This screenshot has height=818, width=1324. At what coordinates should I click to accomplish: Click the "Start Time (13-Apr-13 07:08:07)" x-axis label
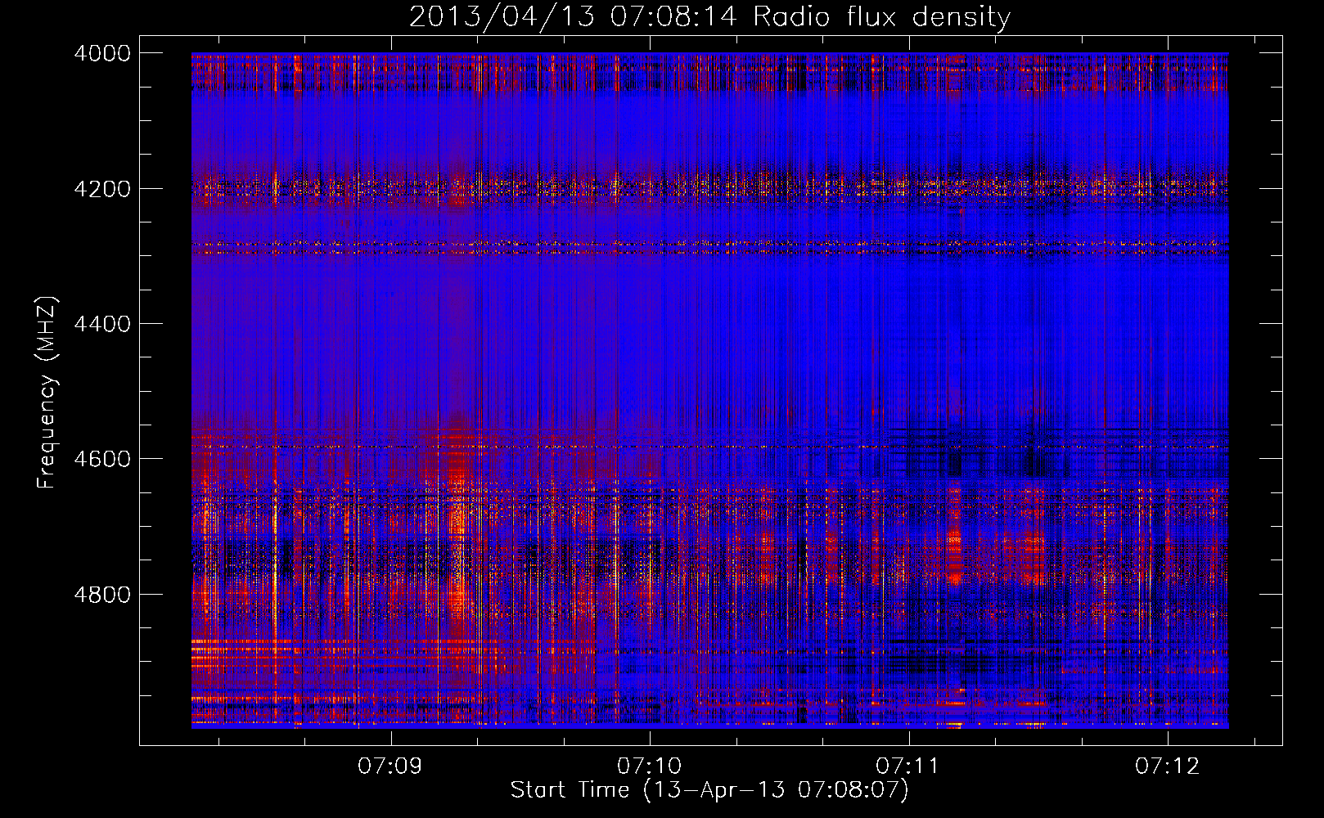(709, 790)
